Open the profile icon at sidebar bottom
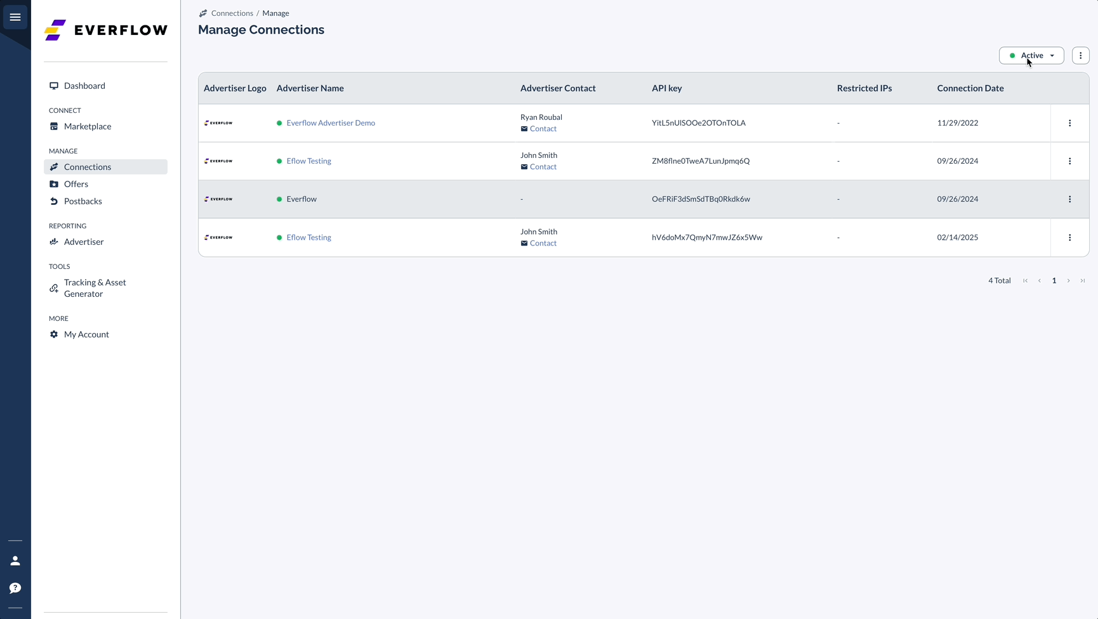Image resolution: width=1098 pixels, height=619 pixels. tap(15, 561)
